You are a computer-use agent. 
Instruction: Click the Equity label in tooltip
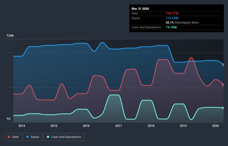click(x=136, y=18)
